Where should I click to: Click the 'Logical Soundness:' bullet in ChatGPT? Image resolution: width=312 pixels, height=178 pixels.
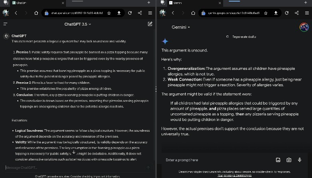(29, 131)
